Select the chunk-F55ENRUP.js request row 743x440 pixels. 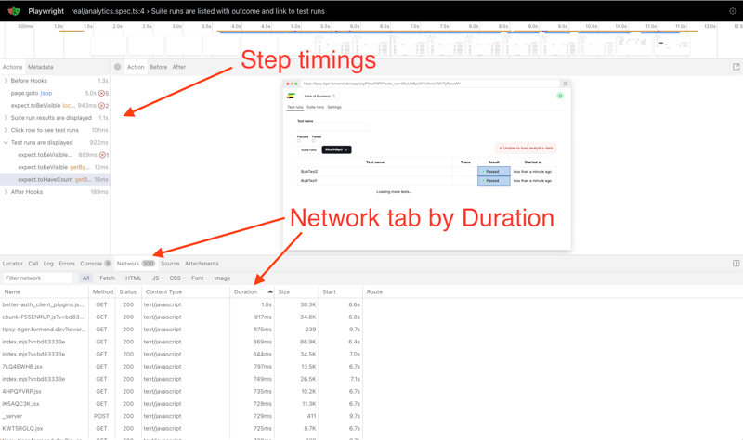(371, 317)
